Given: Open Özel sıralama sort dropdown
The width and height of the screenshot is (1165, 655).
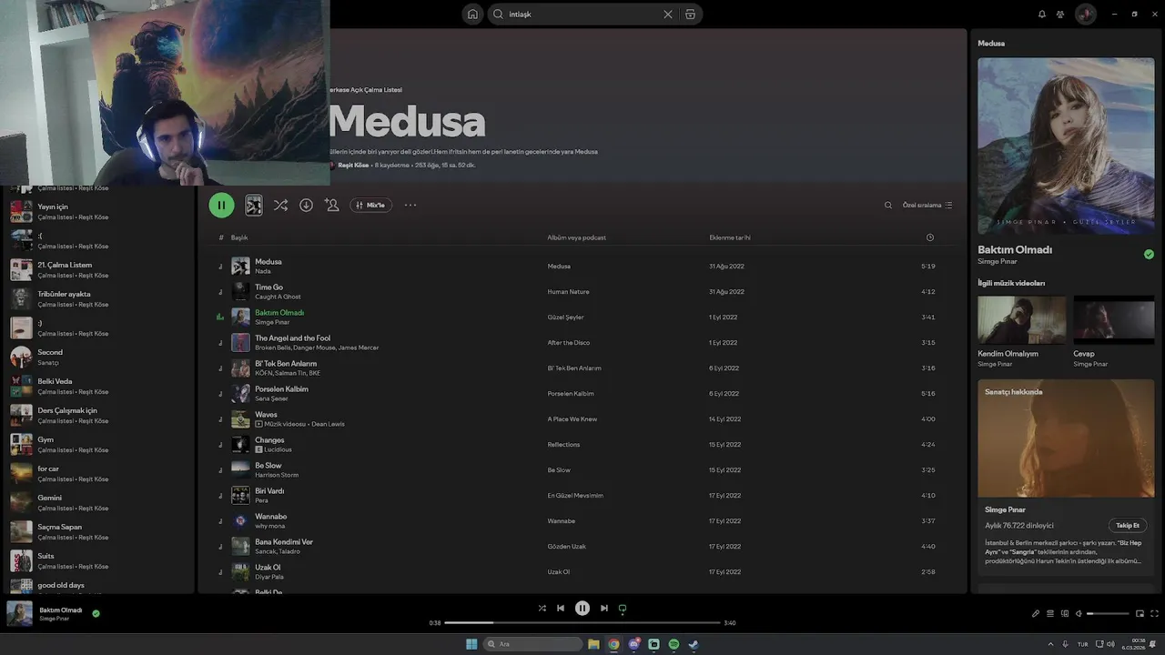Looking at the screenshot, I should click(927, 206).
